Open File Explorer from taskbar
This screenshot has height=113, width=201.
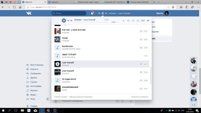click(22, 110)
